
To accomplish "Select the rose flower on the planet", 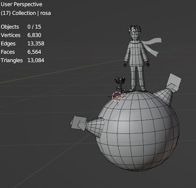I will [x=120, y=80].
